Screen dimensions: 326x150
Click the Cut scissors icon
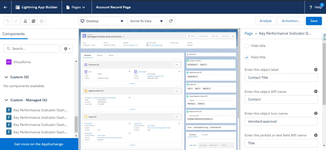(25, 21)
